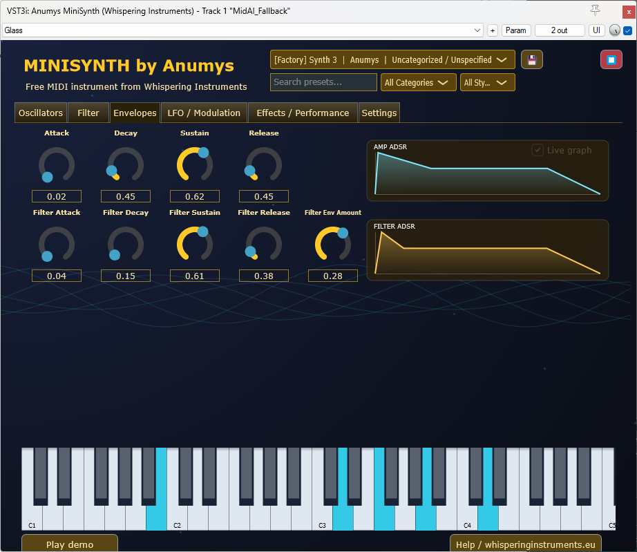This screenshot has width=637, height=552.
Task: Switch to the Filter tab
Action: coord(88,113)
